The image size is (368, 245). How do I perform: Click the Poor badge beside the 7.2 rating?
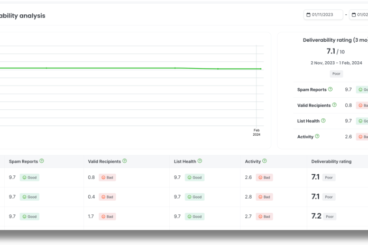(x=329, y=216)
